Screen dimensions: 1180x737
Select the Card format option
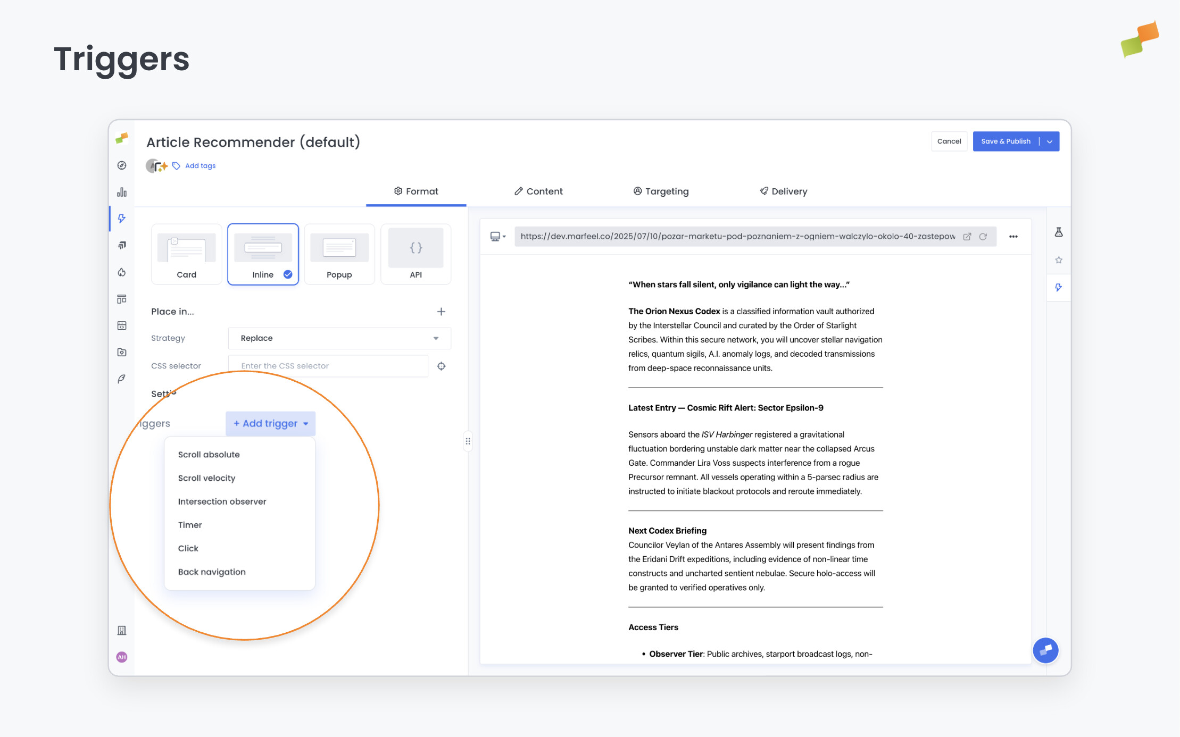point(186,254)
